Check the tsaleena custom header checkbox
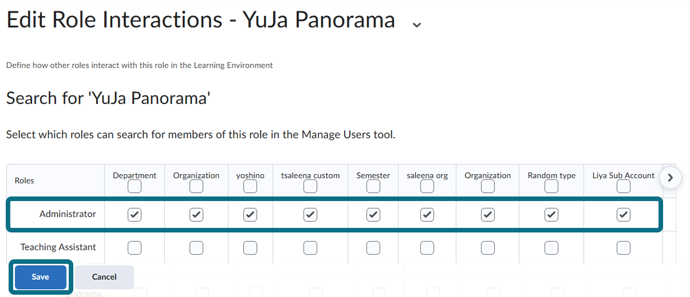This screenshot has width=690, height=297. pyautogui.click(x=310, y=187)
